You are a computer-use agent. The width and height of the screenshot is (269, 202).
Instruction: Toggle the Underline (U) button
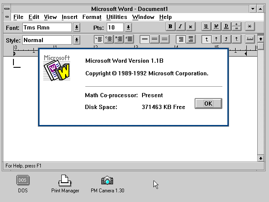coord(206,27)
